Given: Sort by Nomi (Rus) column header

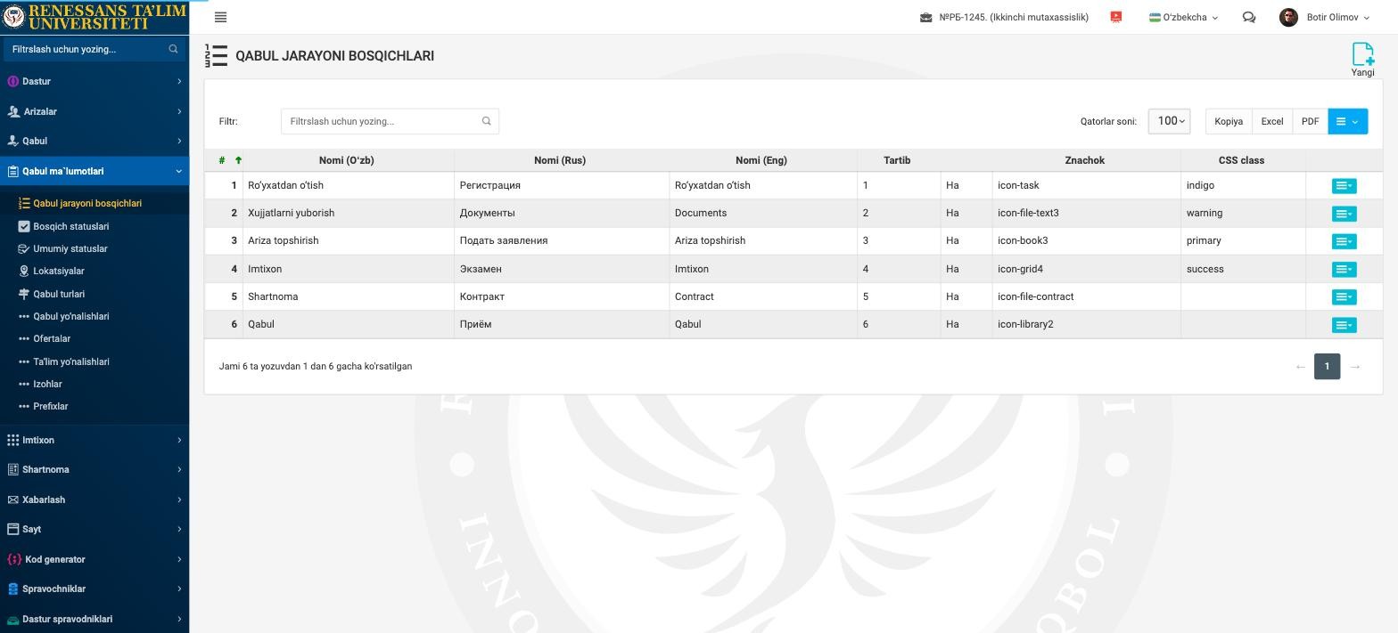Looking at the screenshot, I should (x=560, y=160).
